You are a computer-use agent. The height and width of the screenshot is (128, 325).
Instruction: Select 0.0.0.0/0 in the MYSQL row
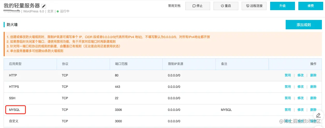coord(174,110)
